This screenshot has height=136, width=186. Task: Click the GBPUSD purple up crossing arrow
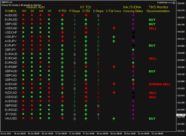pyautogui.click(x=133, y=24)
